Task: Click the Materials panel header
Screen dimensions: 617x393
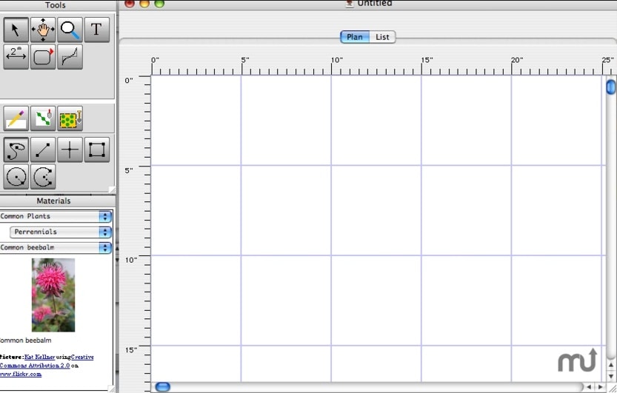Action: 58,201
